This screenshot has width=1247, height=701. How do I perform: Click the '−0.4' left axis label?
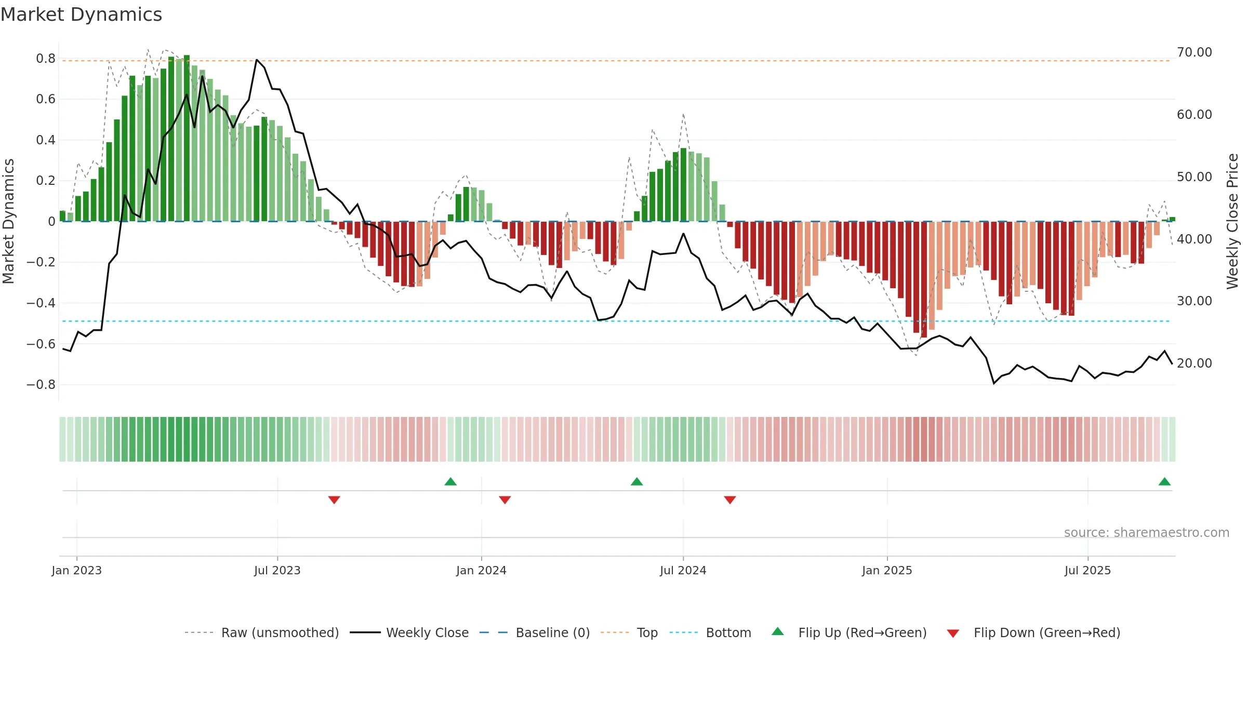pos(41,303)
